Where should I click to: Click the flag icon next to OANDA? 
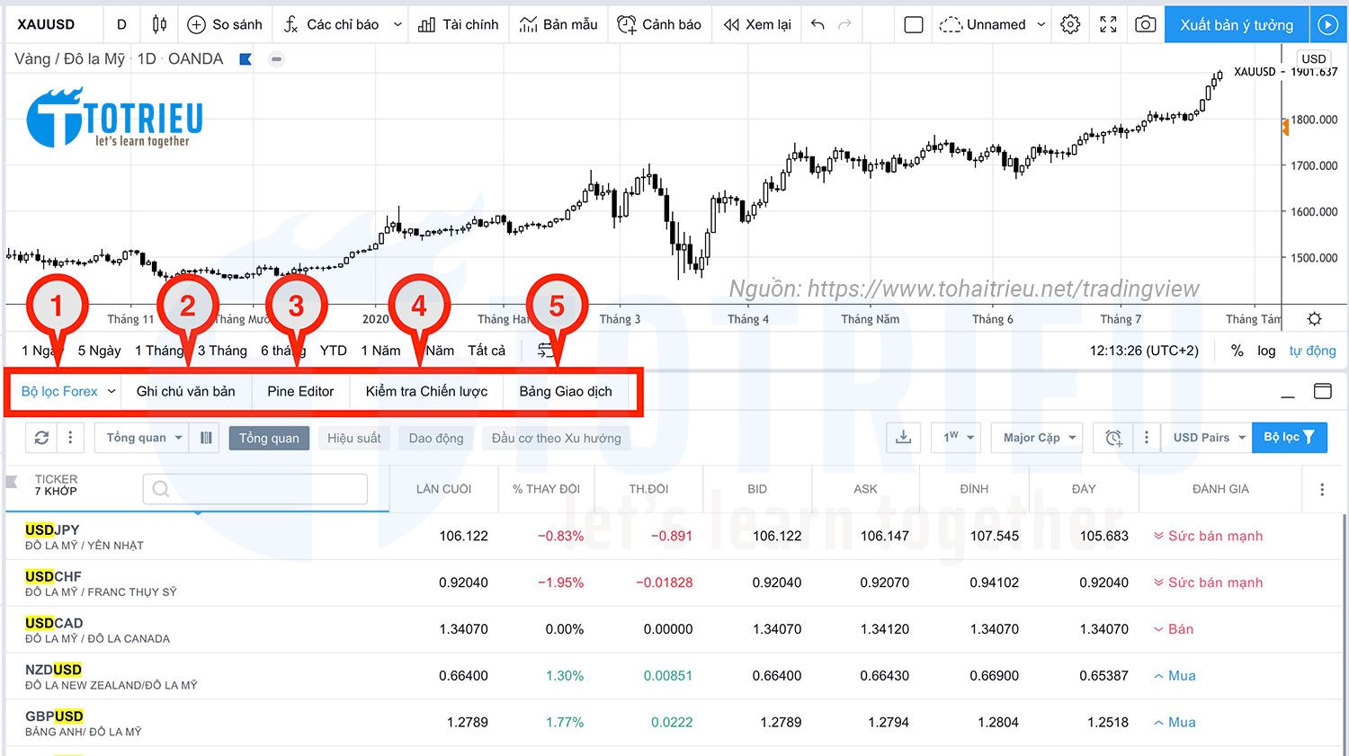[246, 59]
